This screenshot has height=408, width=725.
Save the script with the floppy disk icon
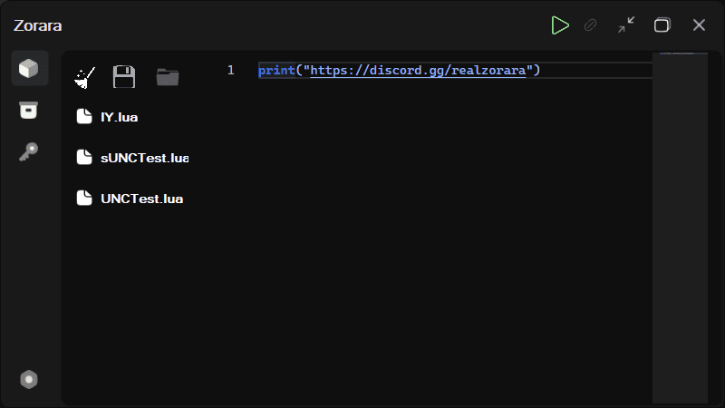124,77
